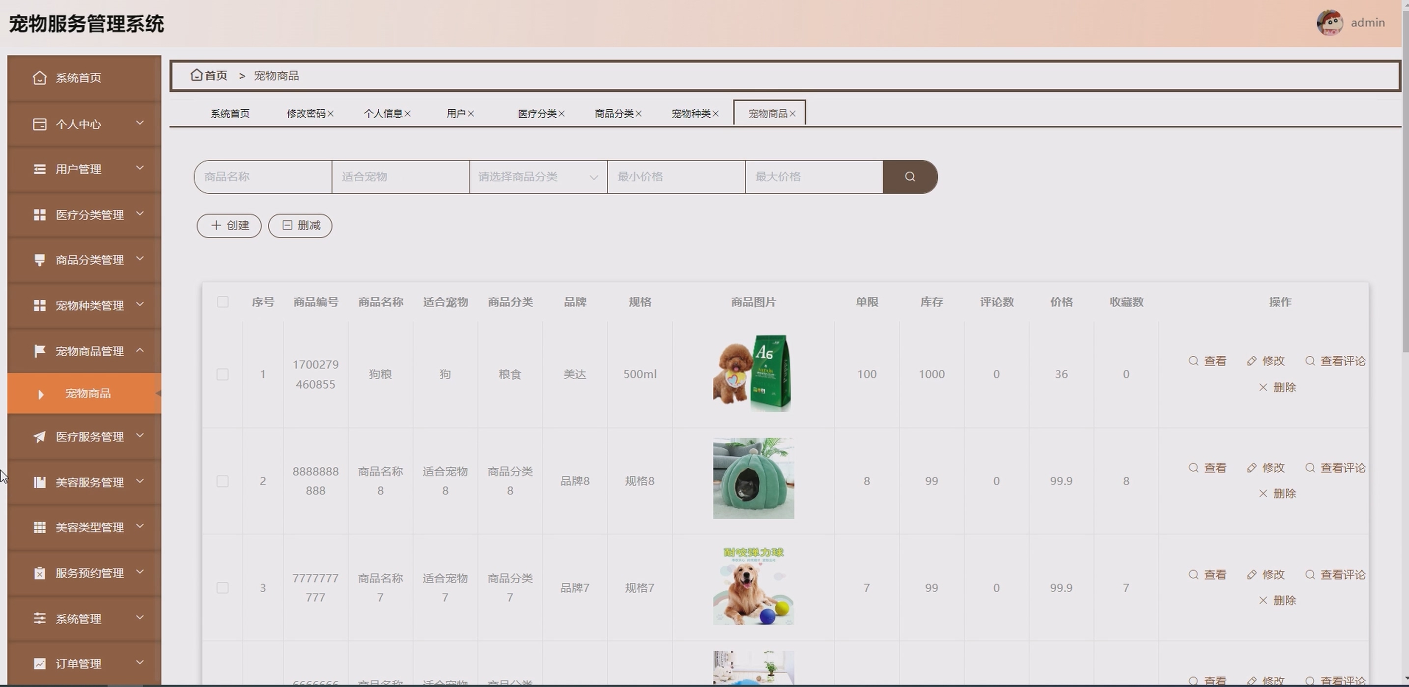Open the 耐咬弹力球 dog thumbnail
The width and height of the screenshot is (1409, 687).
(753, 585)
